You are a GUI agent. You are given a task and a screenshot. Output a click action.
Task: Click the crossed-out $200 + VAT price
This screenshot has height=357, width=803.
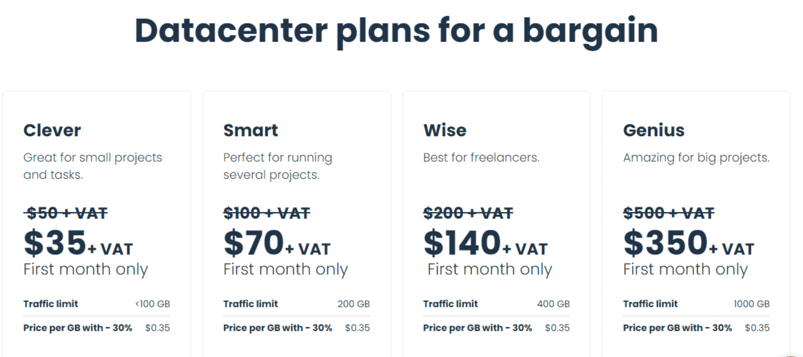[x=468, y=213]
